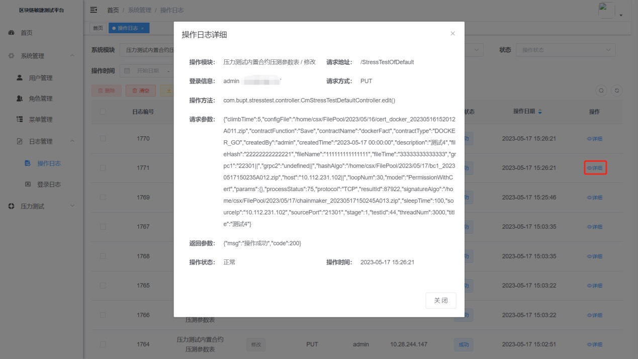The height and width of the screenshot is (359, 638).
Task: Open 详细 link for log 1771
Action: tap(595, 168)
